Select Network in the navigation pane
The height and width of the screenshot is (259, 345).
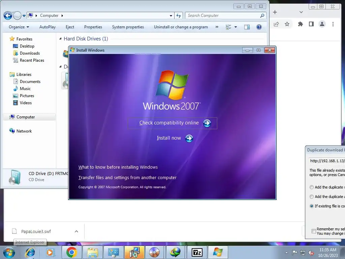[24, 131]
